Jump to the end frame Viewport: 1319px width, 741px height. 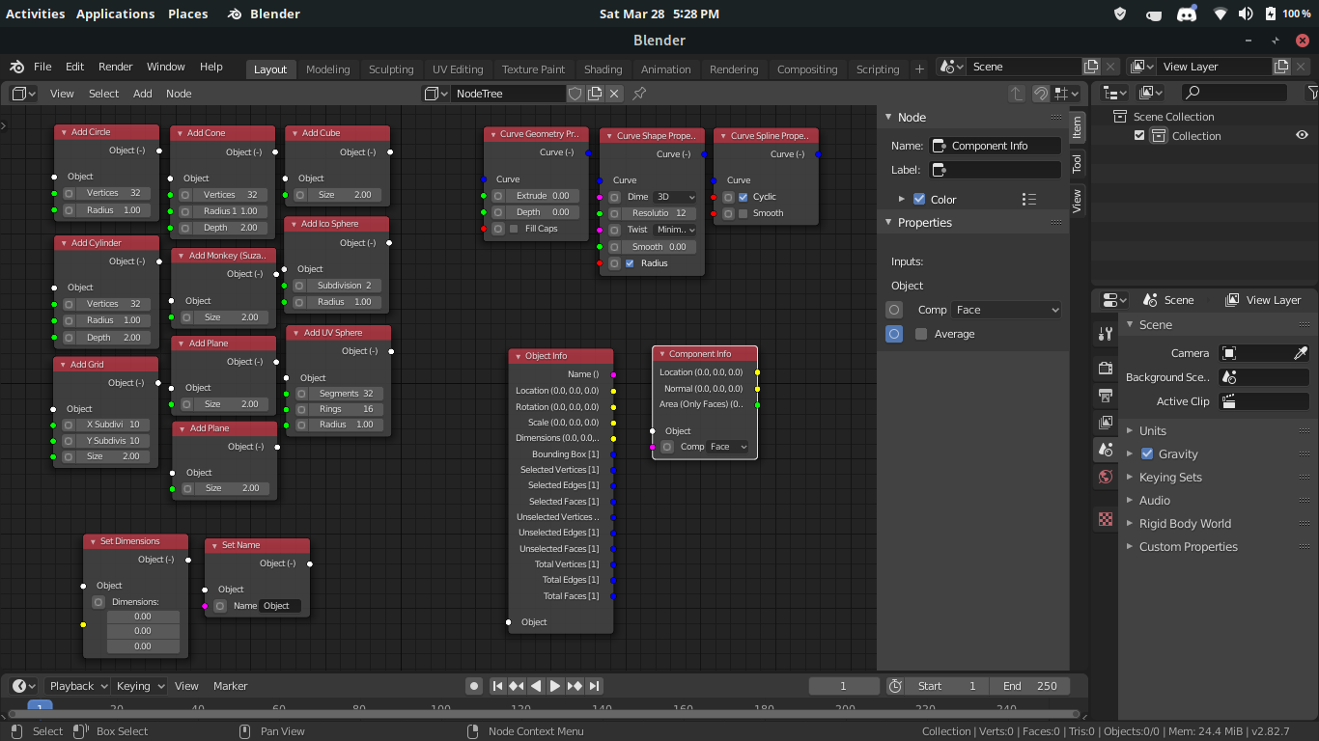pyautogui.click(x=595, y=686)
